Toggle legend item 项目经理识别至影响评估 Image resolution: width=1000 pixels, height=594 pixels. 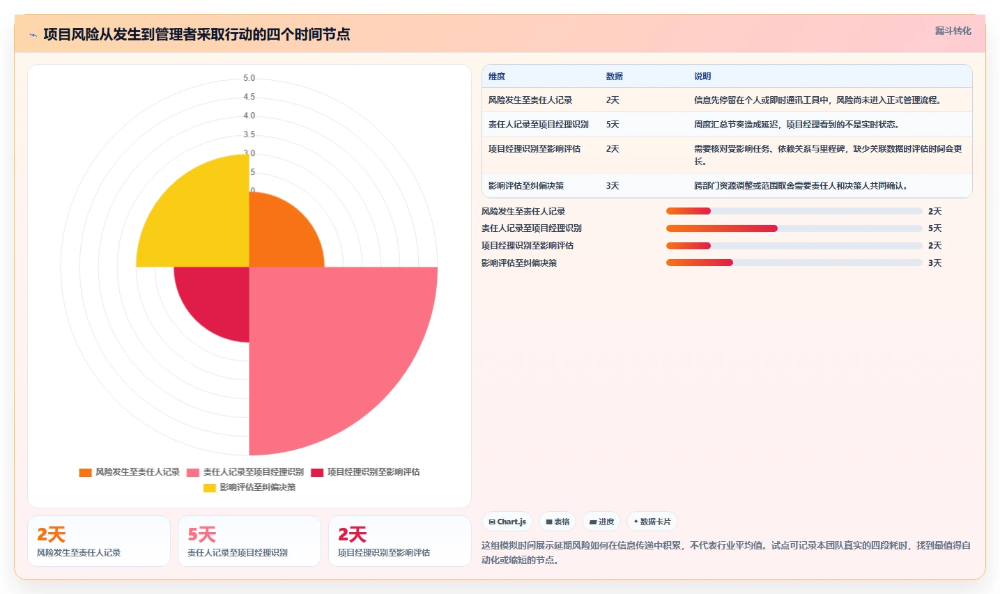[365, 472]
